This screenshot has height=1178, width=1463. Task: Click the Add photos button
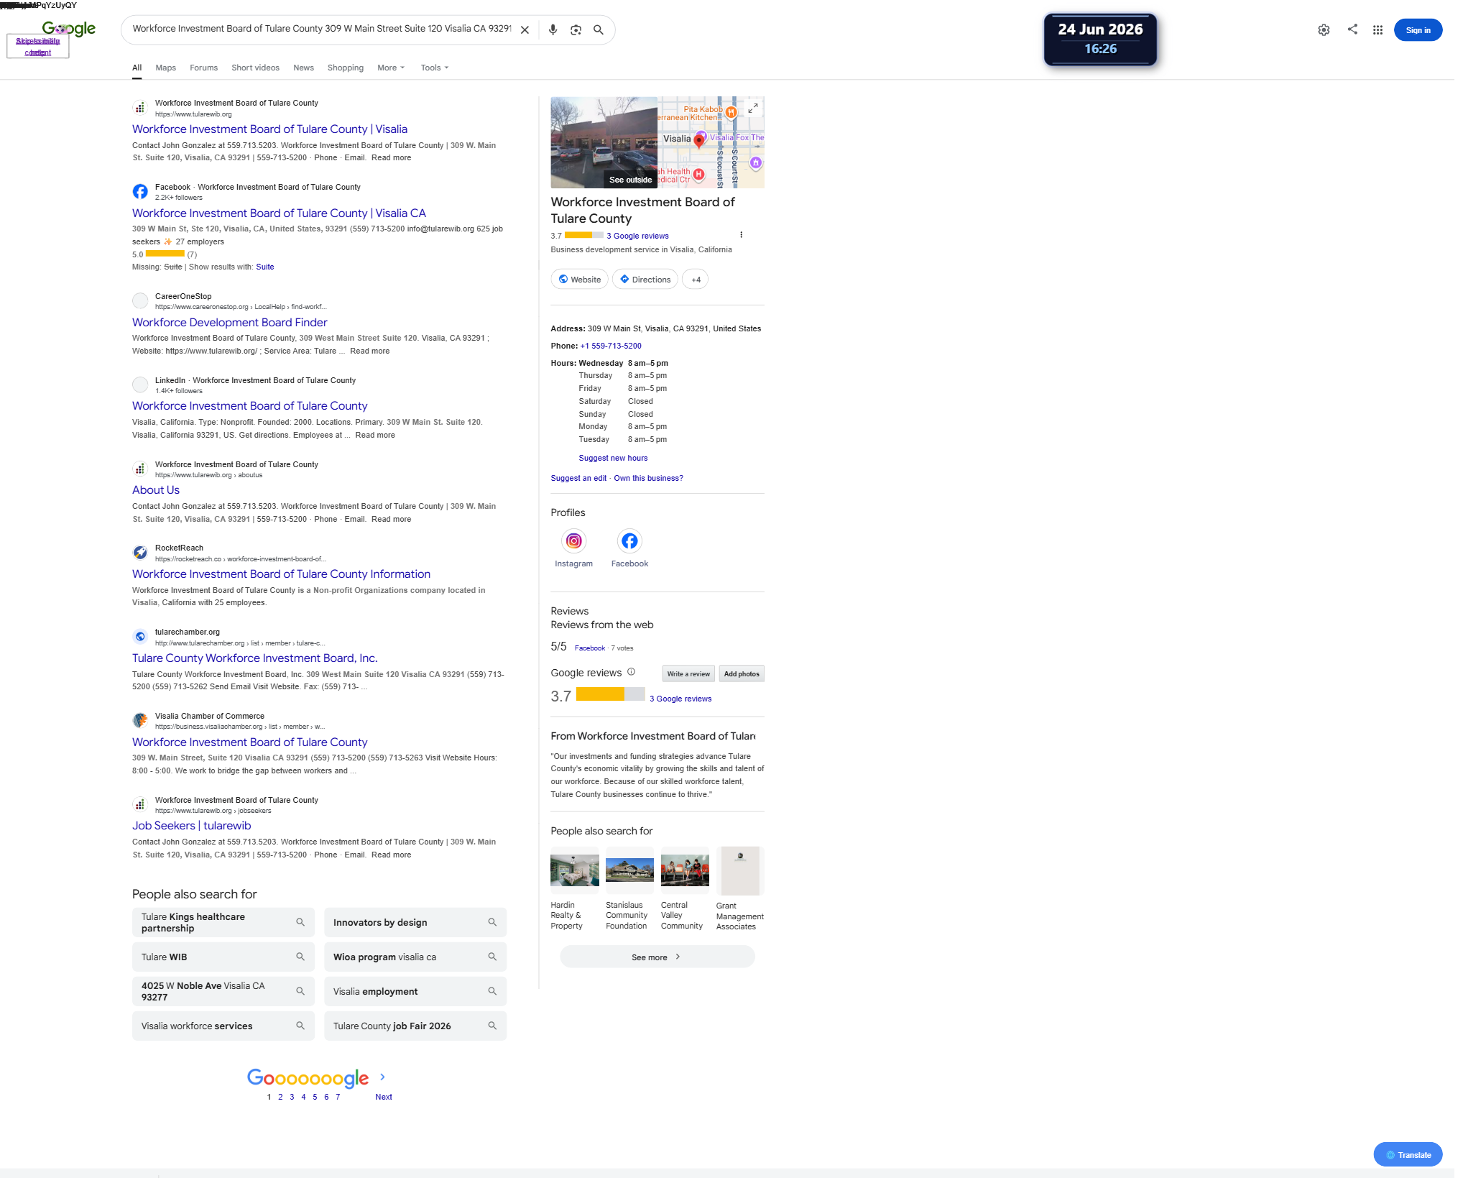(742, 674)
